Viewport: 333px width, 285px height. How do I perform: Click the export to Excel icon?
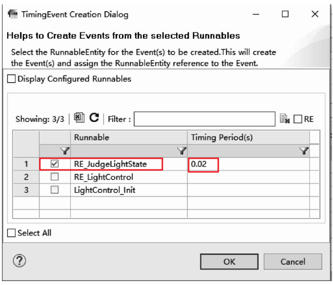click(x=81, y=119)
